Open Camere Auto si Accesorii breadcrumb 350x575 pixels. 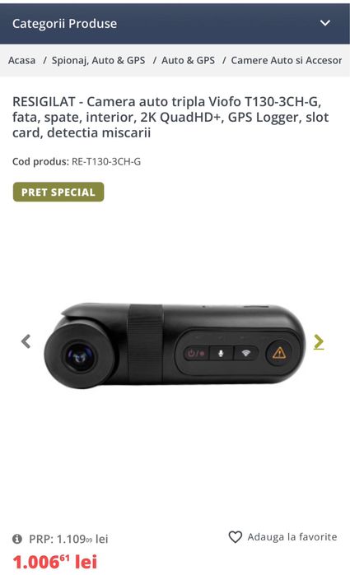[x=287, y=60]
